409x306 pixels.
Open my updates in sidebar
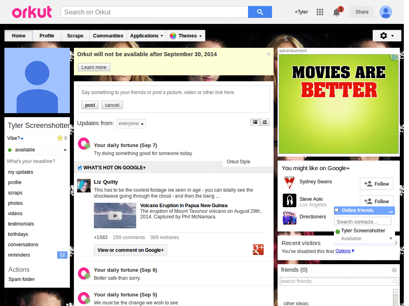(x=21, y=172)
